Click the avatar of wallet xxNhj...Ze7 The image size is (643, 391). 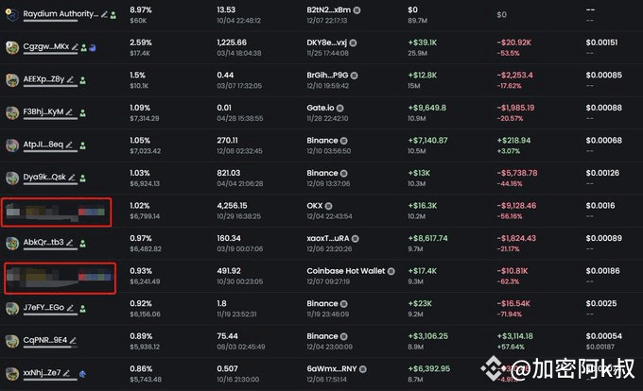pos(12,373)
